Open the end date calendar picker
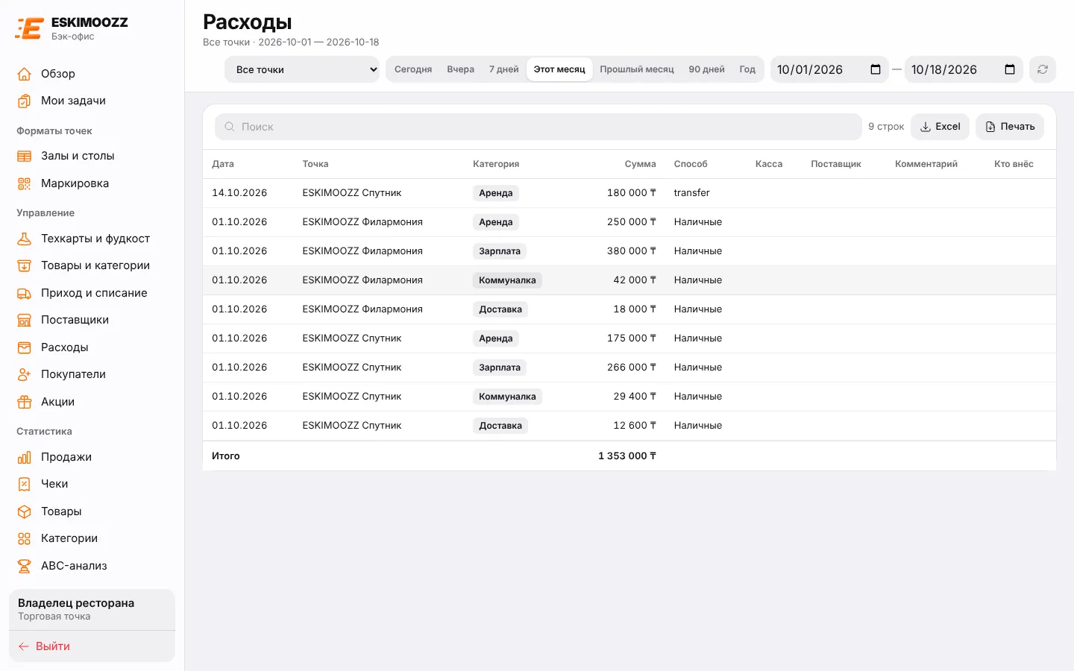 coord(1010,69)
